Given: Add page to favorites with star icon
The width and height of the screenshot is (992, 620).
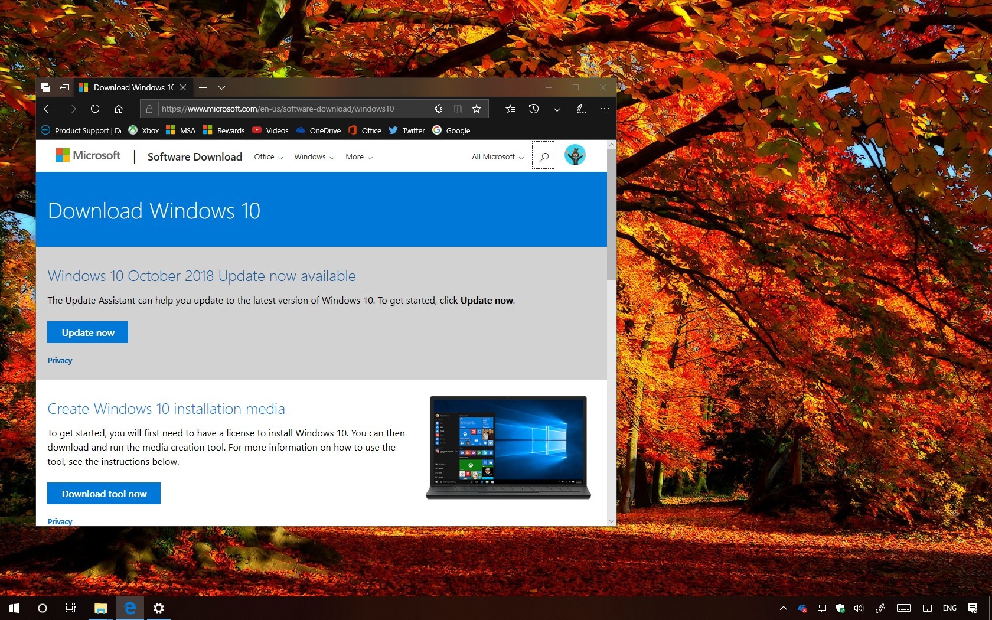Looking at the screenshot, I should coord(477,109).
